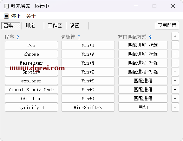
Task: Open match mode dropdown for Obsidian row
Action: 143,99
